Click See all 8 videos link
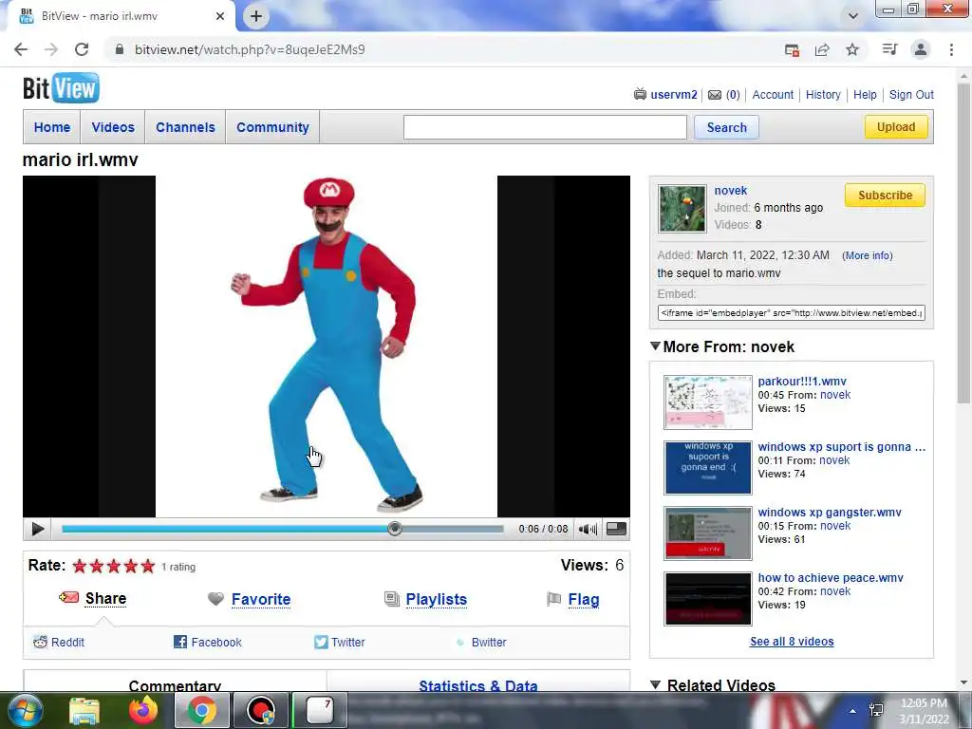This screenshot has width=972, height=729. (x=792, y=642)
